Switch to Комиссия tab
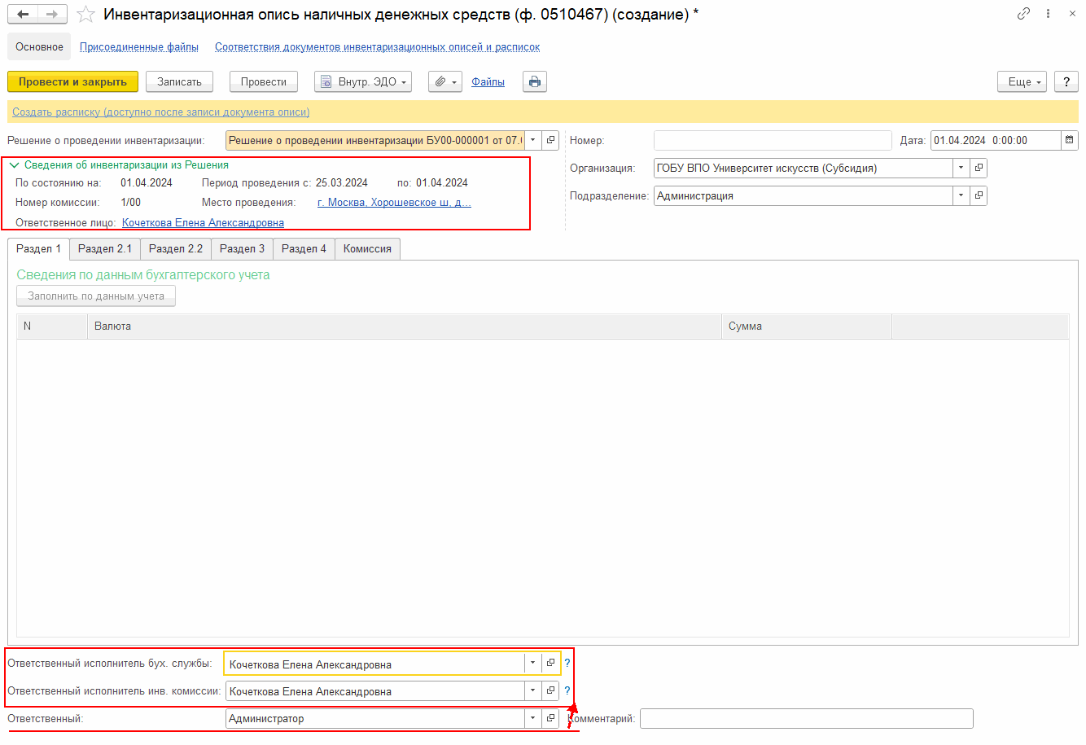The image size is (1086, 745). pyautogui.click(x=367, y=249)
